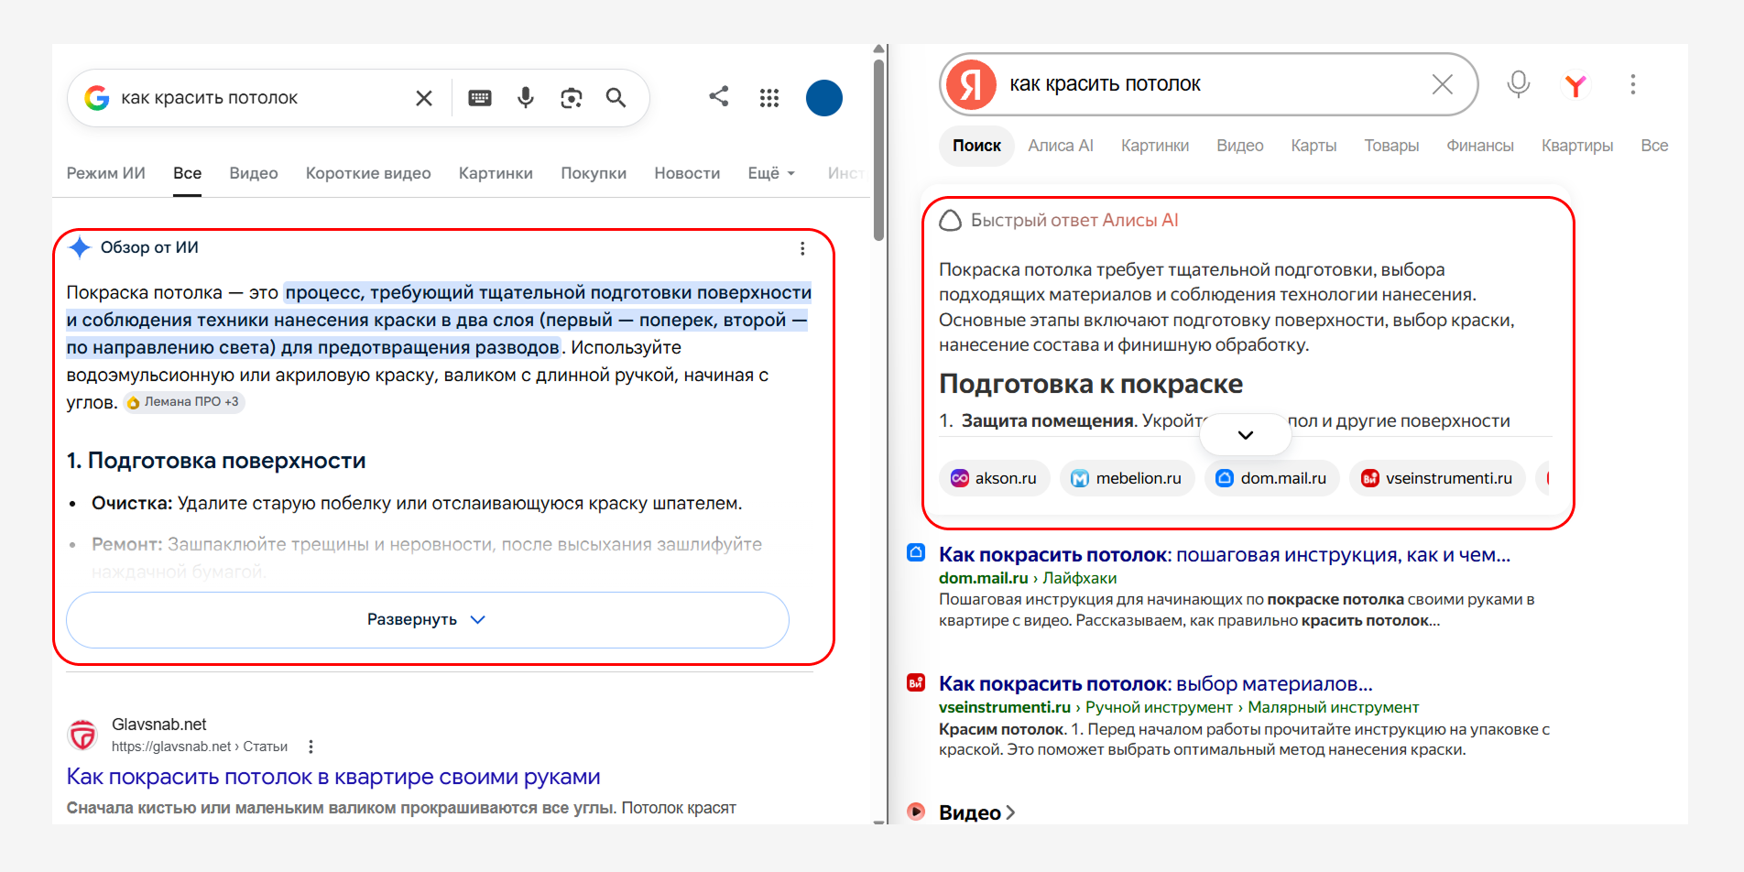Click the Ручной инструмент breadcrumb
1744x872 pixels.
point(1159,707)
